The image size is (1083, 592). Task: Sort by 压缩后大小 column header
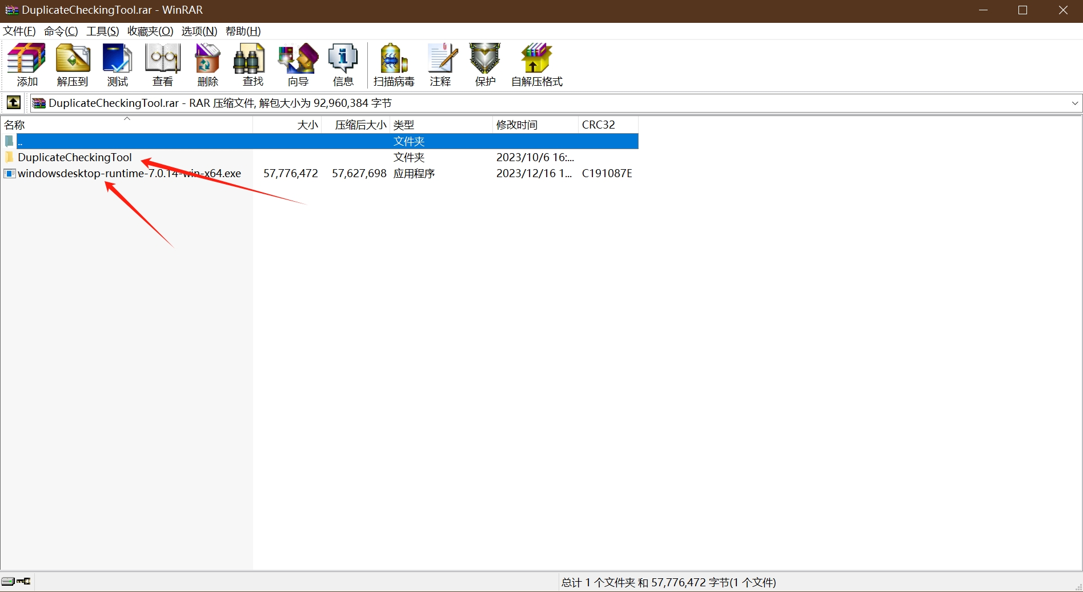tap(356, 125)
